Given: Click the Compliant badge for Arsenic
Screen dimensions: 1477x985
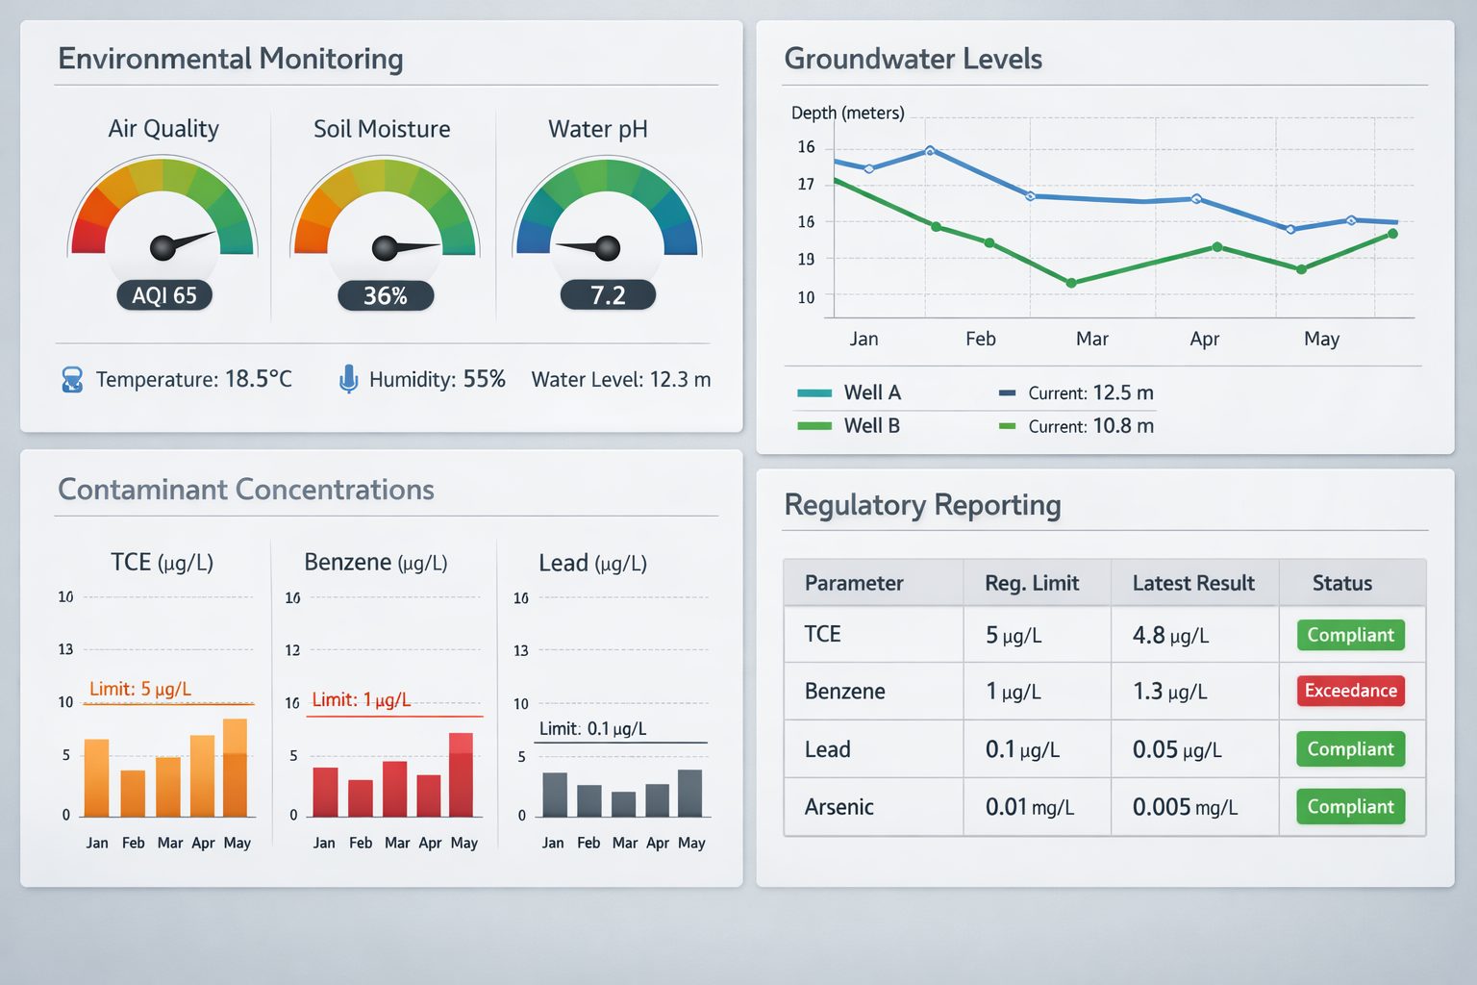Looking at the screenshot, I should pyautogui.click(x=1350, y=806).
